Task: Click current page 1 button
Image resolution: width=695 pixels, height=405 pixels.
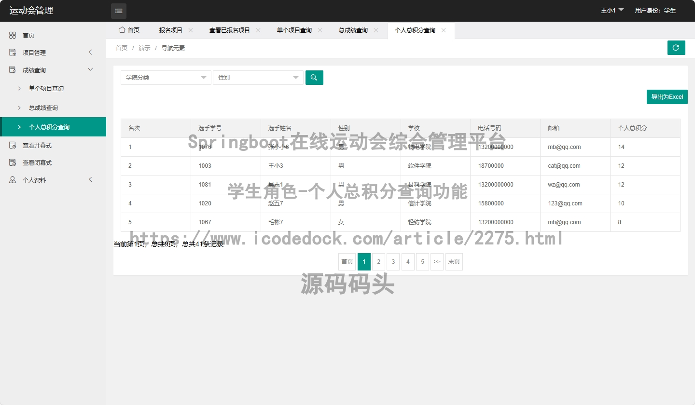Action: point(364,262)
